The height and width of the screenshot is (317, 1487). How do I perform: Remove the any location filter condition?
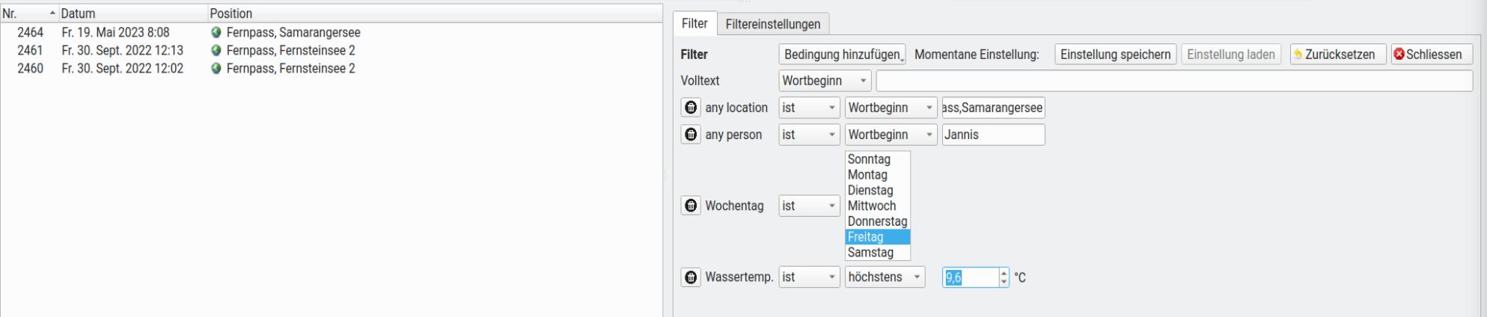[691, 108]
